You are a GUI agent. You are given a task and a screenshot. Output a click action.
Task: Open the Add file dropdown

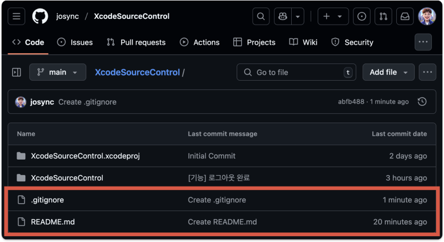point(388,72)
